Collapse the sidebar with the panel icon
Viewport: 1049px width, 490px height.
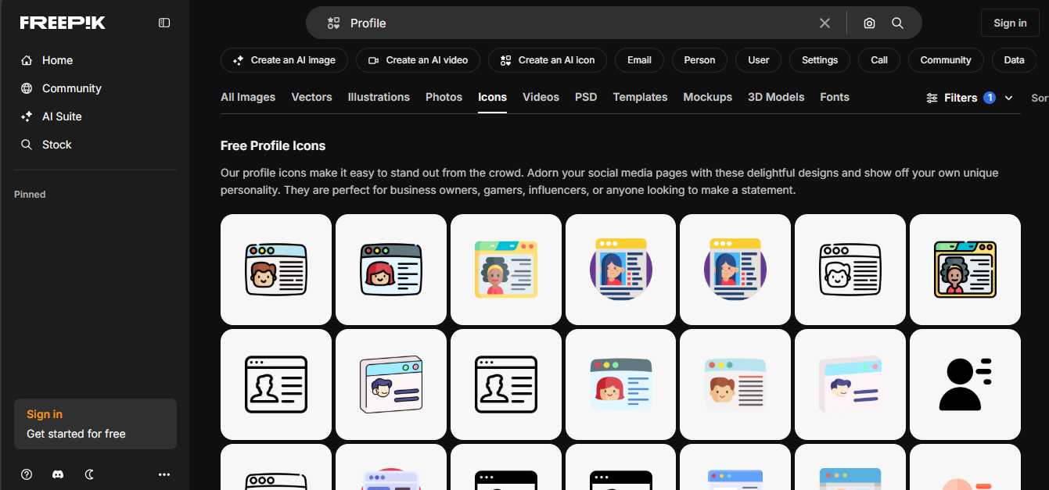point(163,23)
